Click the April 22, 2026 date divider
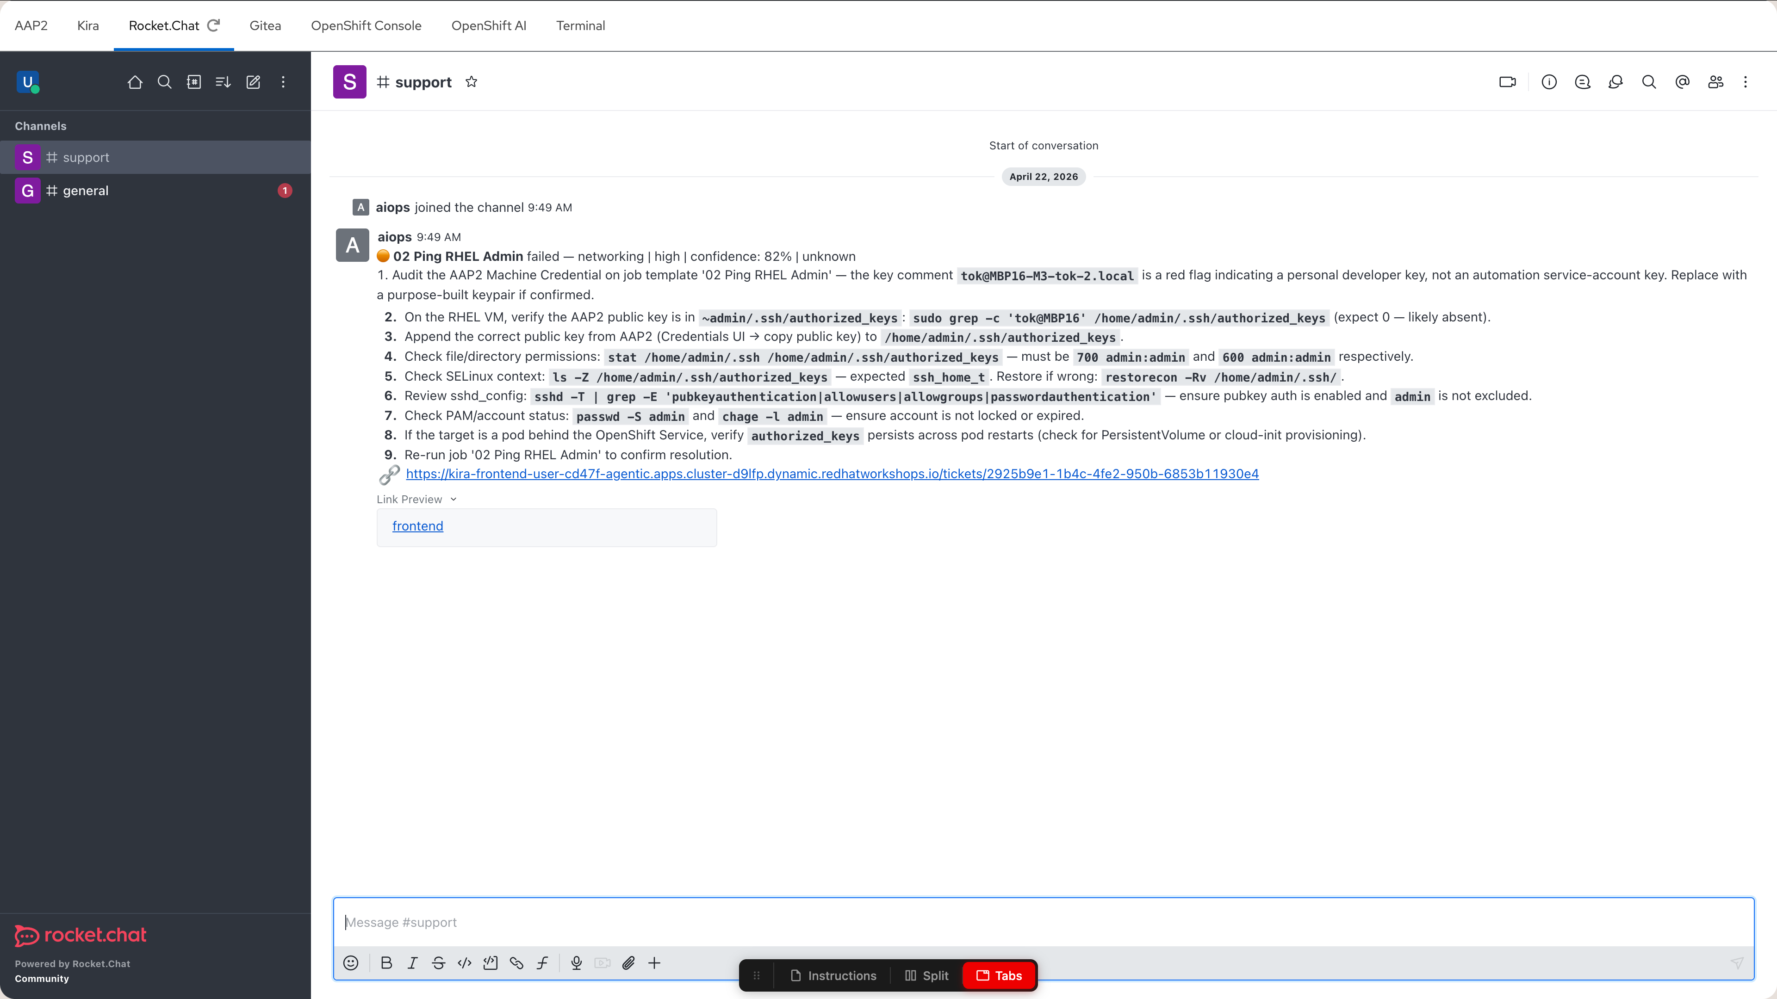Screen dimensions: 1777x999 pos(1044,177)
